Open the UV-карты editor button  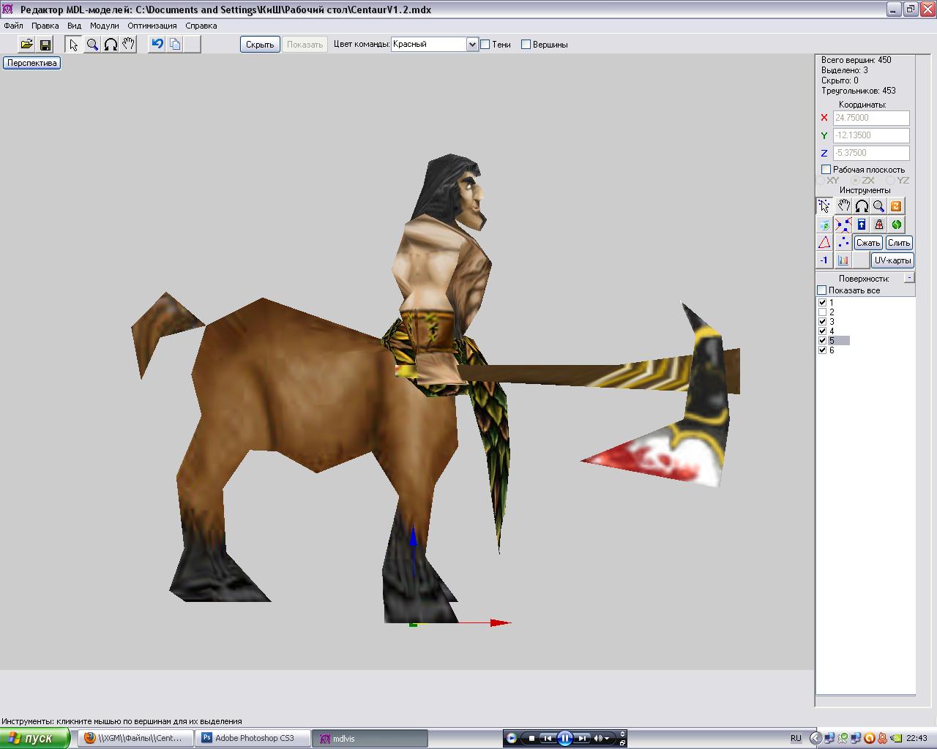coord(892,260)
